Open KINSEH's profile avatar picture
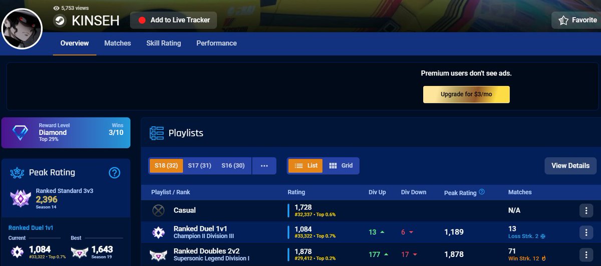Screen dimensions: 601x266 [22, 28]
